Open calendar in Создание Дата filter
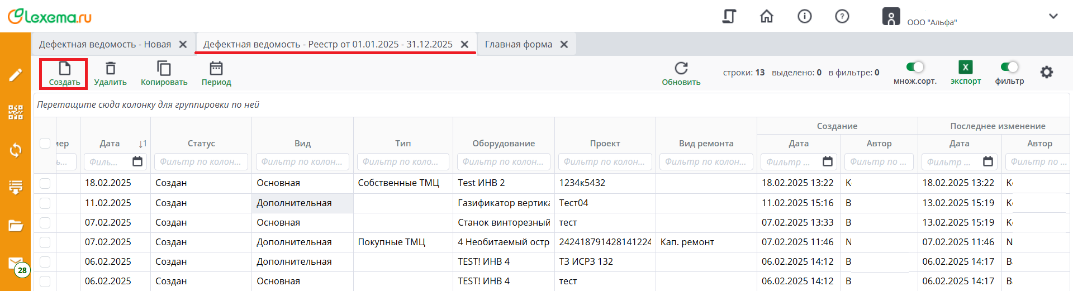The width and height of the screenshot is (1073, 291). [x=828, y=162]
